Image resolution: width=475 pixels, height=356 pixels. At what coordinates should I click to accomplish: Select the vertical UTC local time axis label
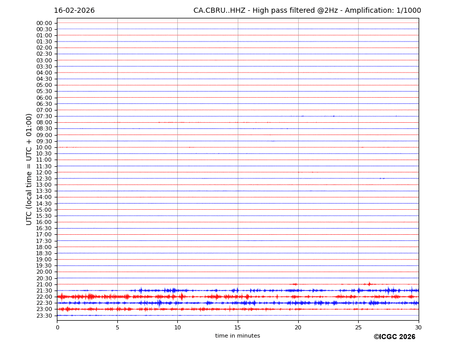click(30, 169)
